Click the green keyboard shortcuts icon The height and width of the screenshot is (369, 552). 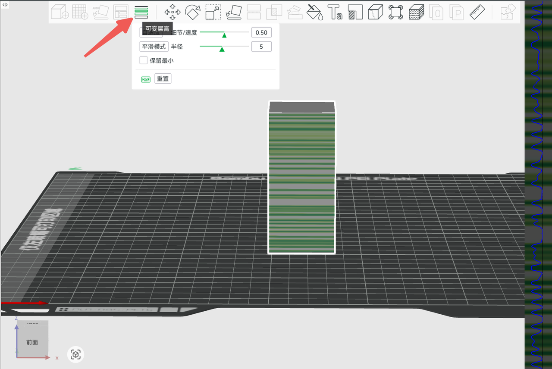pos(146,79)
